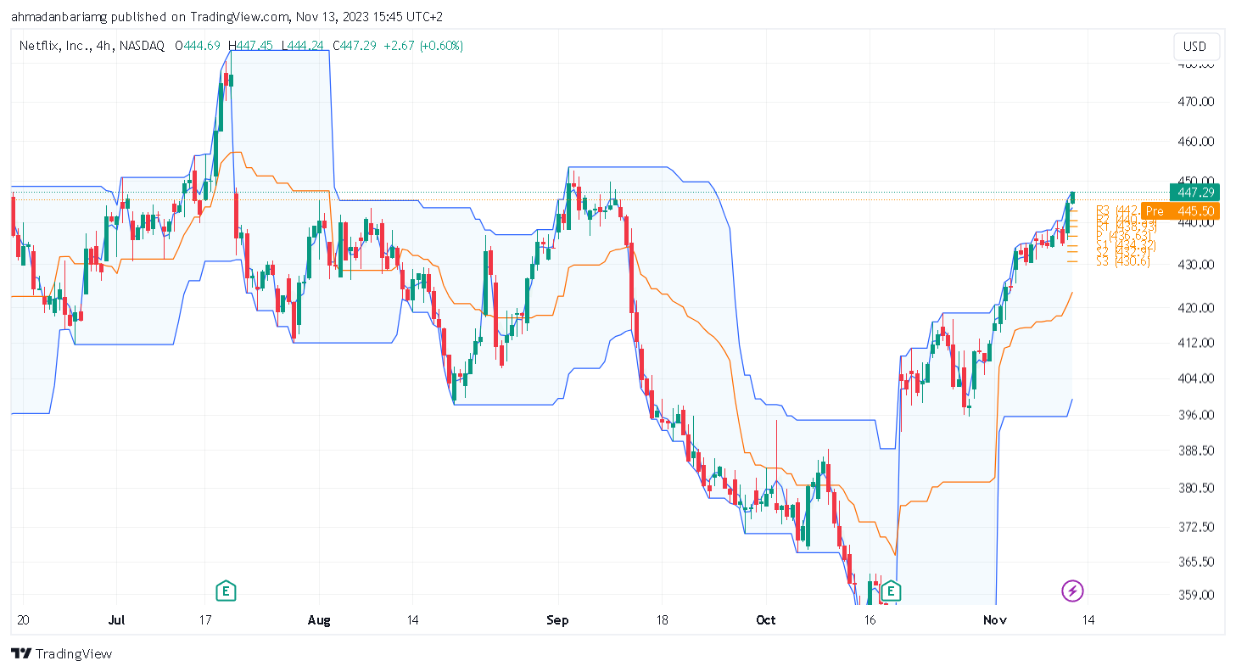Click the 380.50 price axis label
1236x672 pixels.
coord(1197,488)
